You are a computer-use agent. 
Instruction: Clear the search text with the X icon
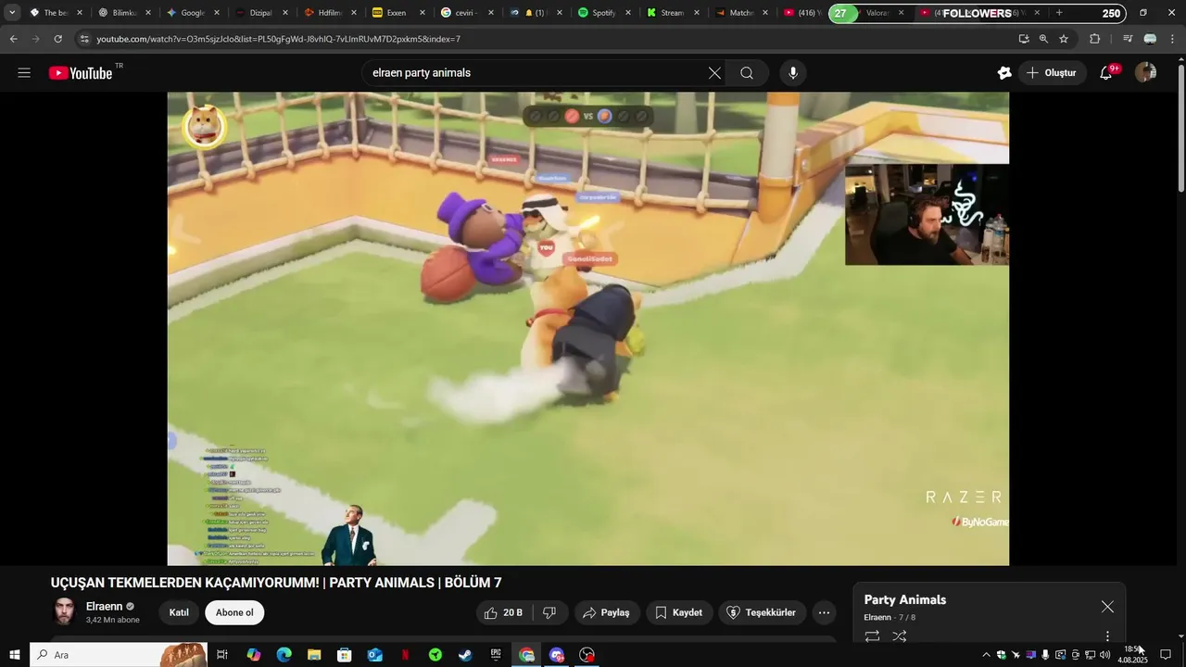pos(714,73)
